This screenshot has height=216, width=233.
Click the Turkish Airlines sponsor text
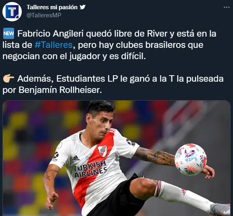tap(91, 169)
